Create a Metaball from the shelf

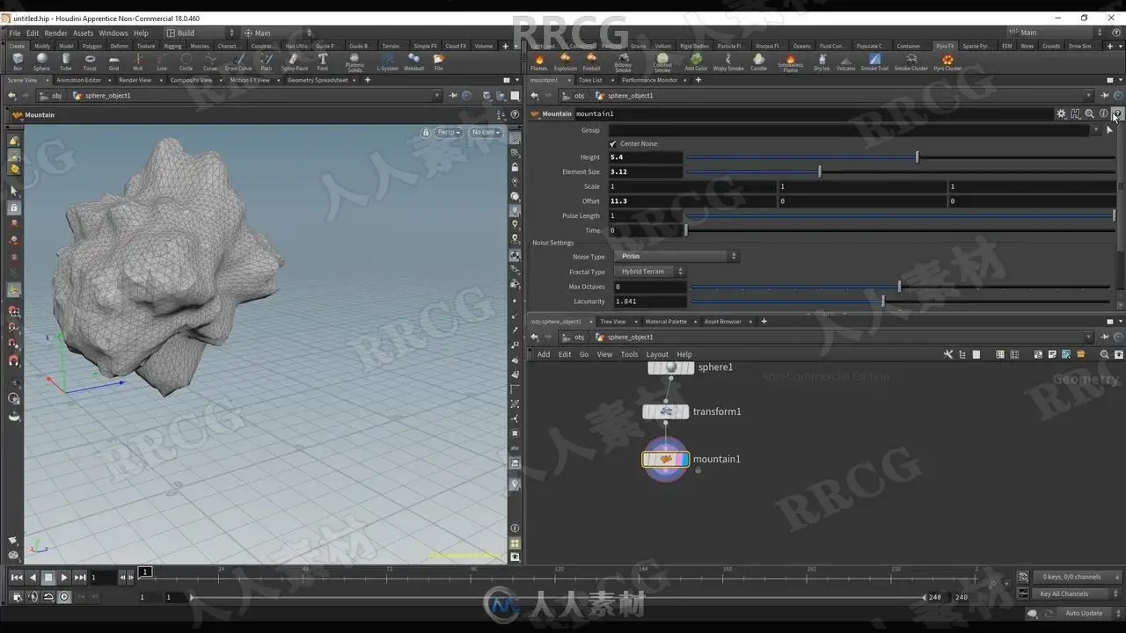coord(414,62)
